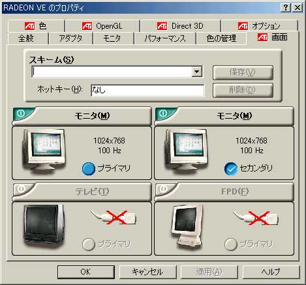Switch to the オプション tab

click(259, 26)
